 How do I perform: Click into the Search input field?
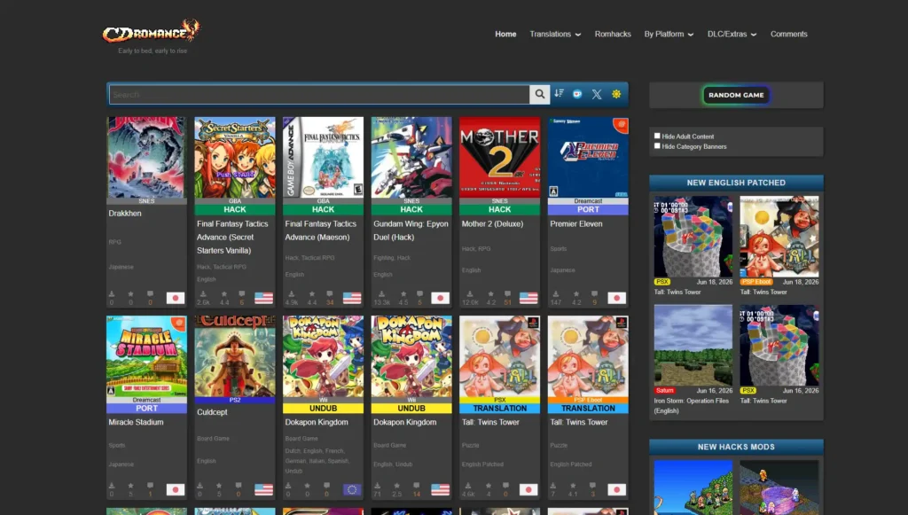point(319,94)
